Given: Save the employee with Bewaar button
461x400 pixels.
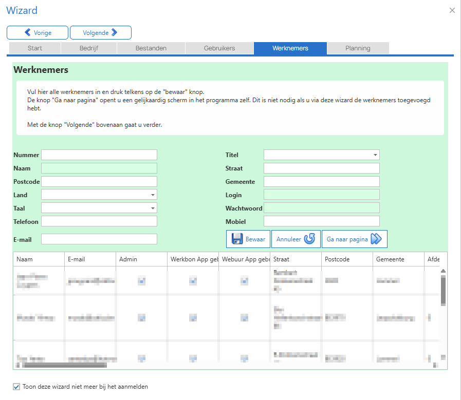Looking at the screenshot, I should point(248,239).
